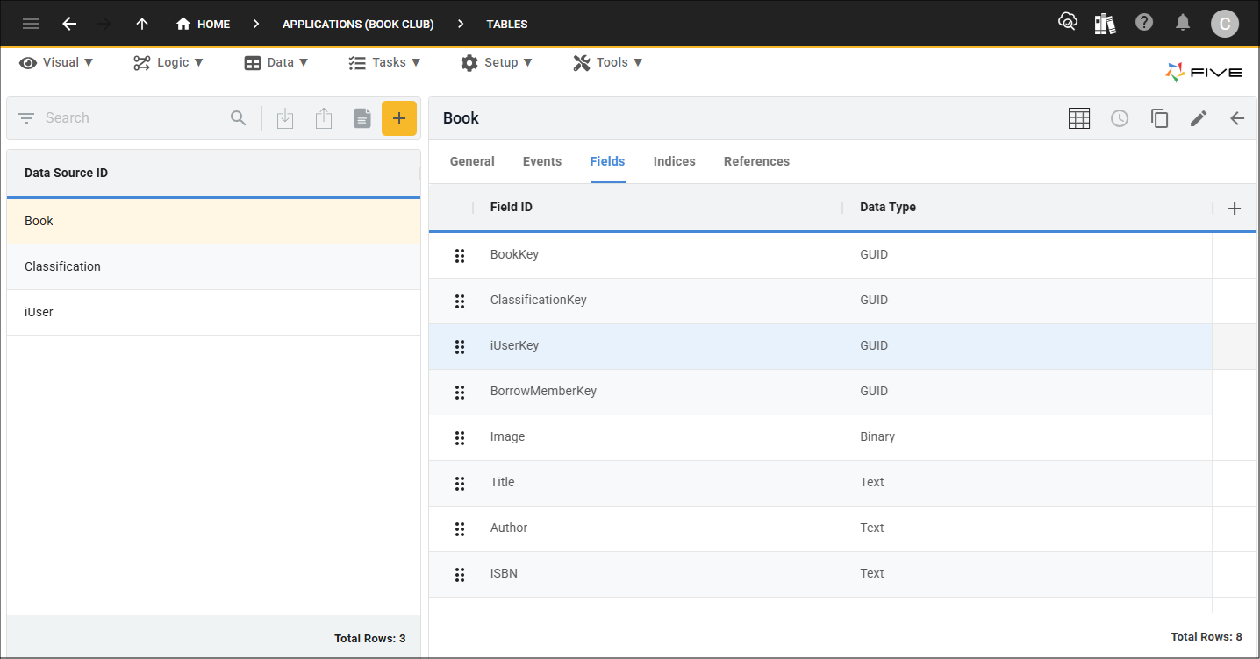The height and width of the screenshot is (659, 1260).
Task: Click drag handle of ISBN row
Action: coord(459,575)
